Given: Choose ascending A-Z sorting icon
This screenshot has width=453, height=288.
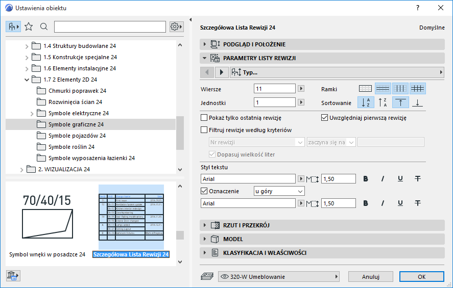Looking at the screenshot, I should pos(365,102).
